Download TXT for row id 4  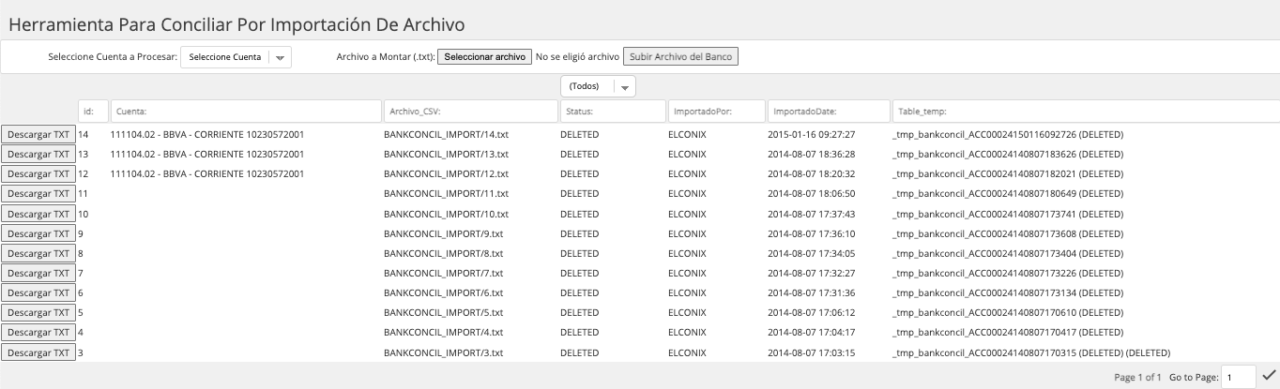[x=38, y=333]
